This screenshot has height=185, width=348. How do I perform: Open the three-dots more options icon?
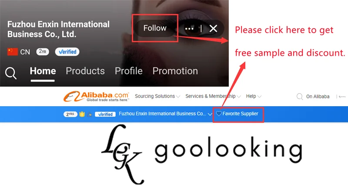point(189,29)
